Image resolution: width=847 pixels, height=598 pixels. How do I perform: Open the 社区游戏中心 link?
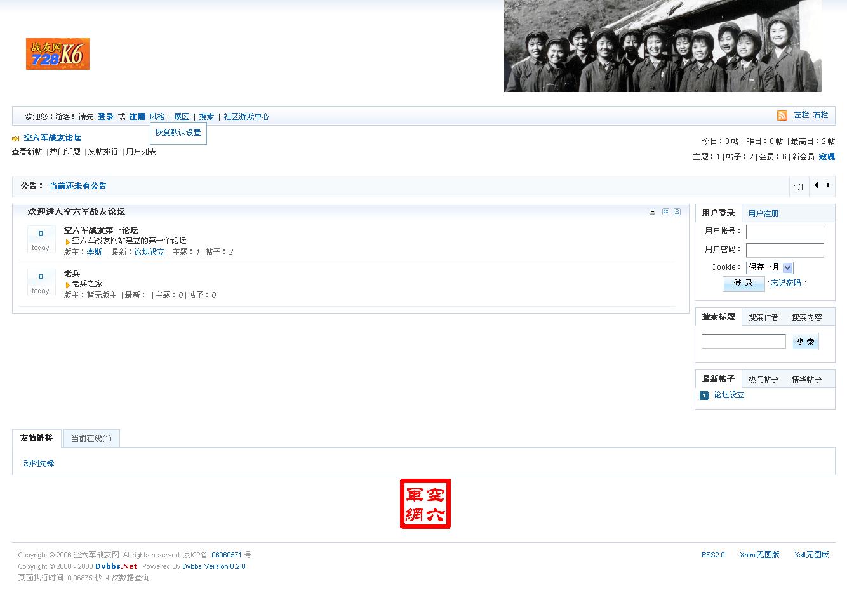coord(246,117)
